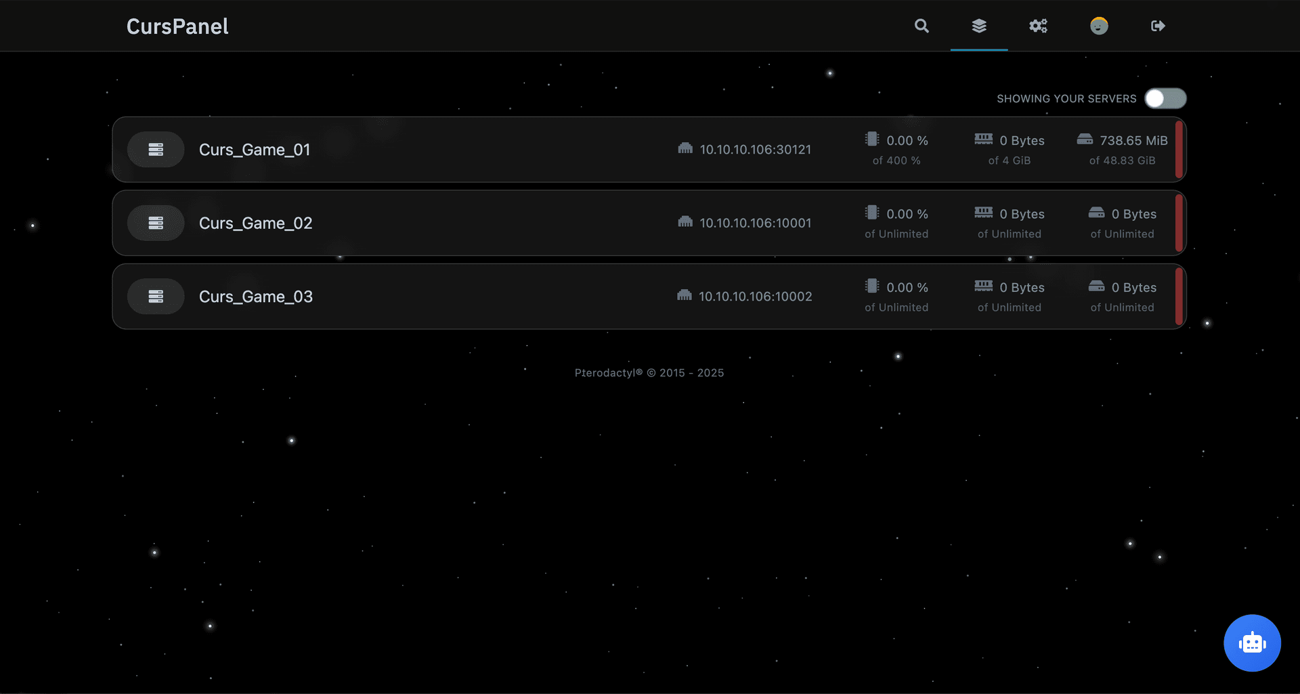Image resolution: width=1300 pixels, height=694 pixels.
Task: Click address 10.10.10.106:10002
Action: (x=755, y=297)
